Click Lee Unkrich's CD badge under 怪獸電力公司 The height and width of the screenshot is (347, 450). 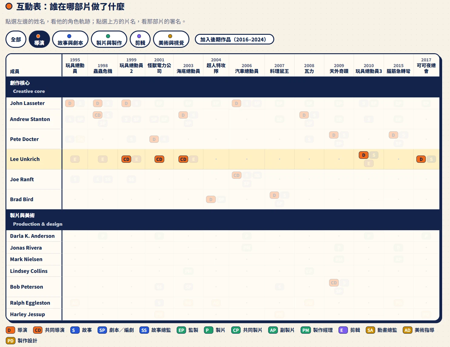click(x=159, y=159)
